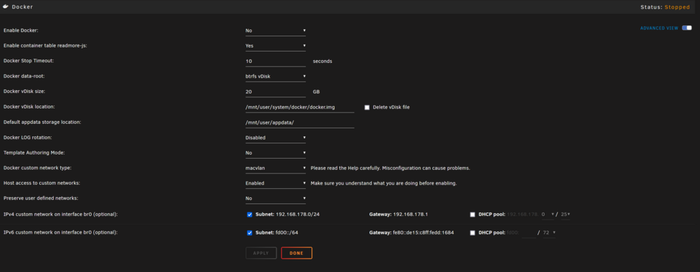Open the Docker LOG rotation dropdown
This screenshot has width=700, height=272.
point(275,138)
